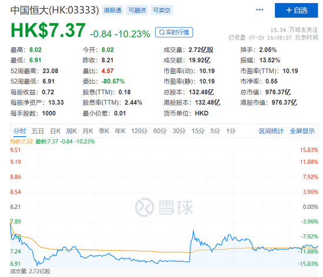Click the 总市值 value 976.37亿
Screen dimensions: 323x277
(278, 92)
